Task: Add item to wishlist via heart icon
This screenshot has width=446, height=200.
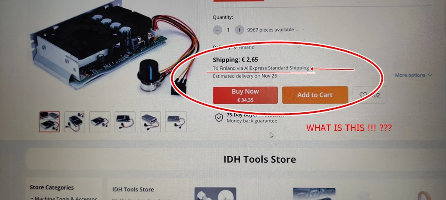Action: point(363,95)
